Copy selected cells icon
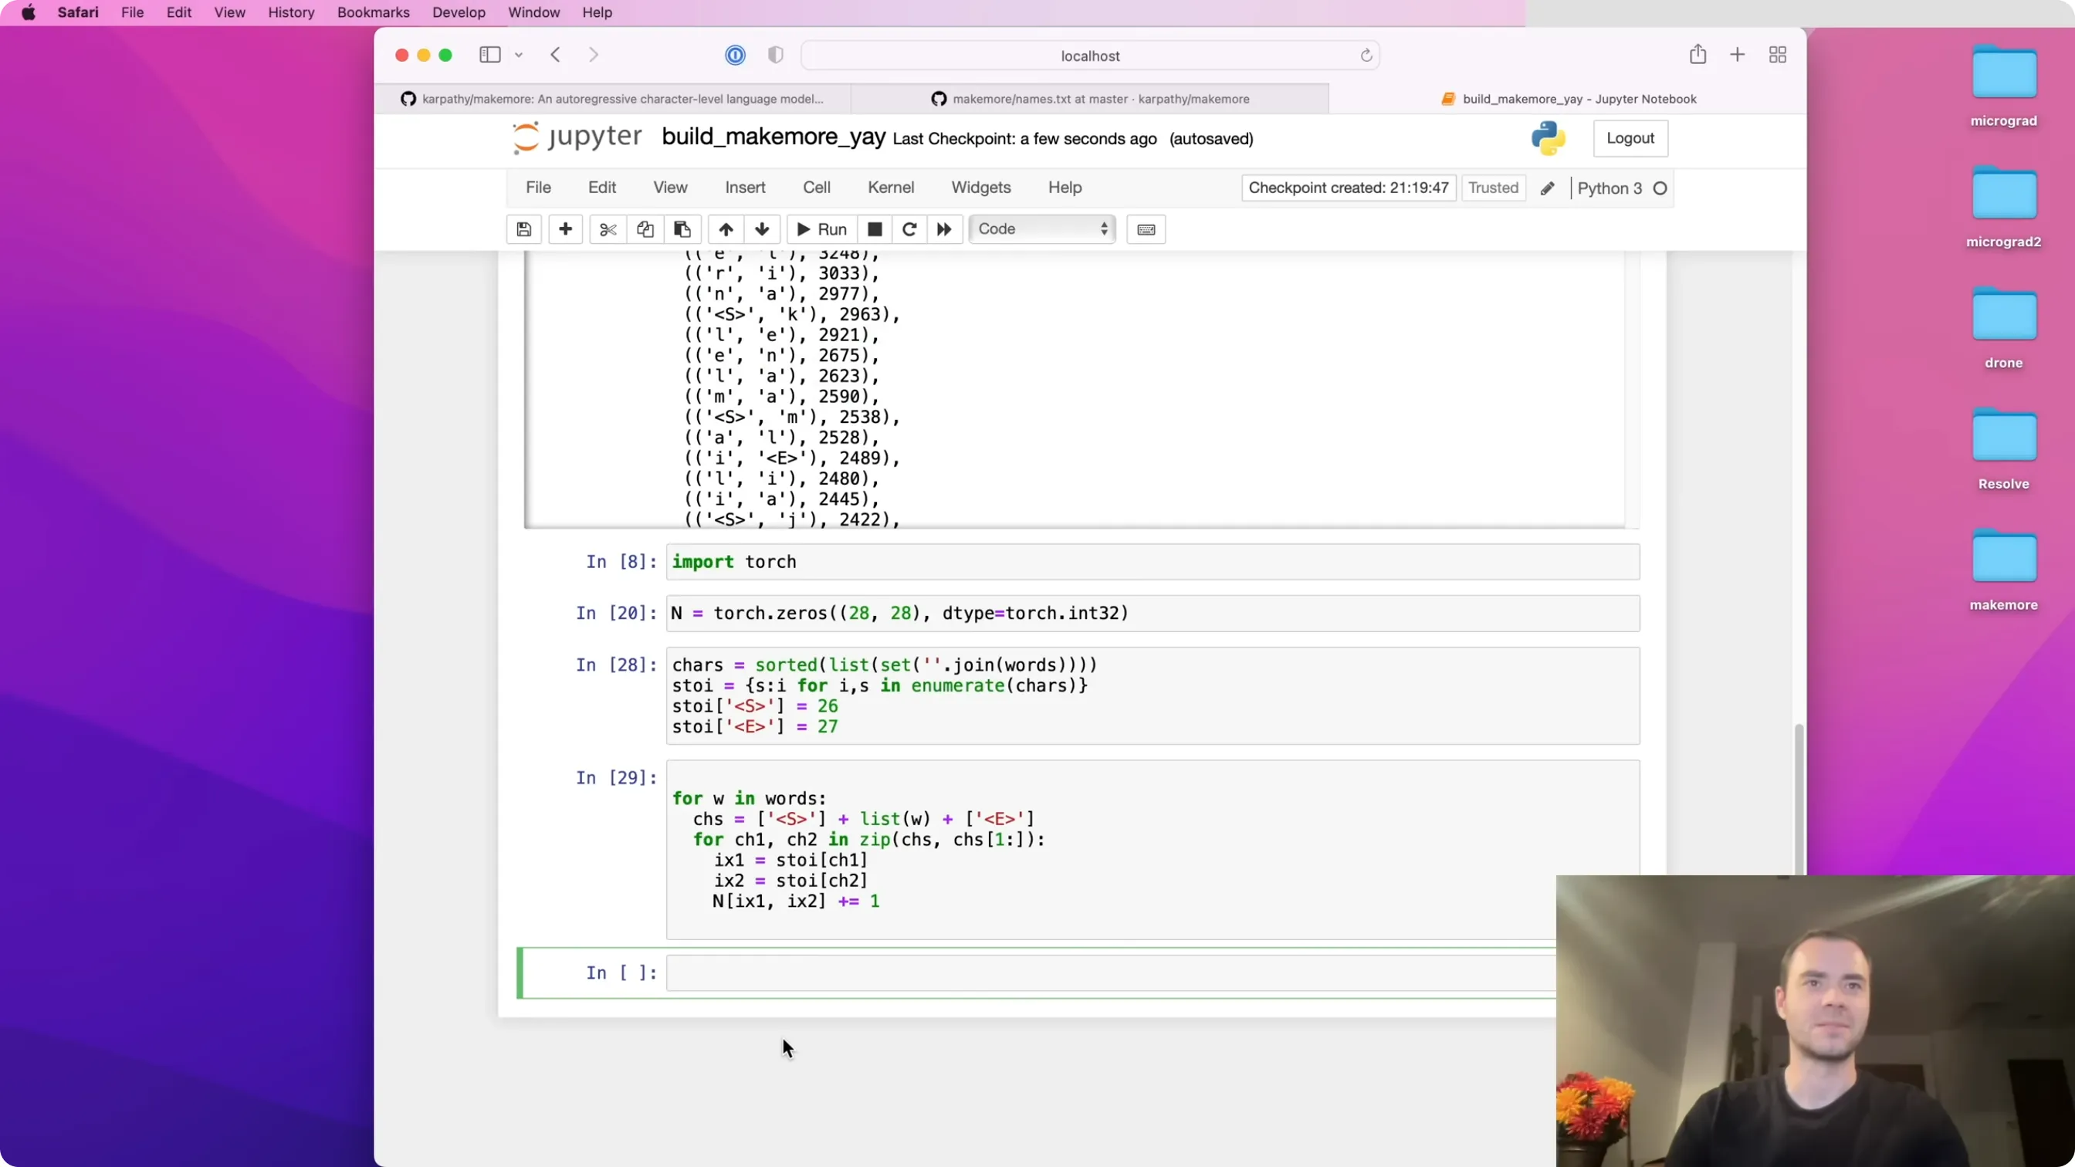Viewport: 2075px width, 1167px height. click(645, 229)
